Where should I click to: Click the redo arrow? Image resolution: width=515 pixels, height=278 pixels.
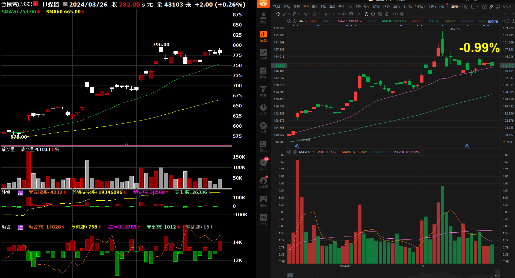tap(513, 14)
